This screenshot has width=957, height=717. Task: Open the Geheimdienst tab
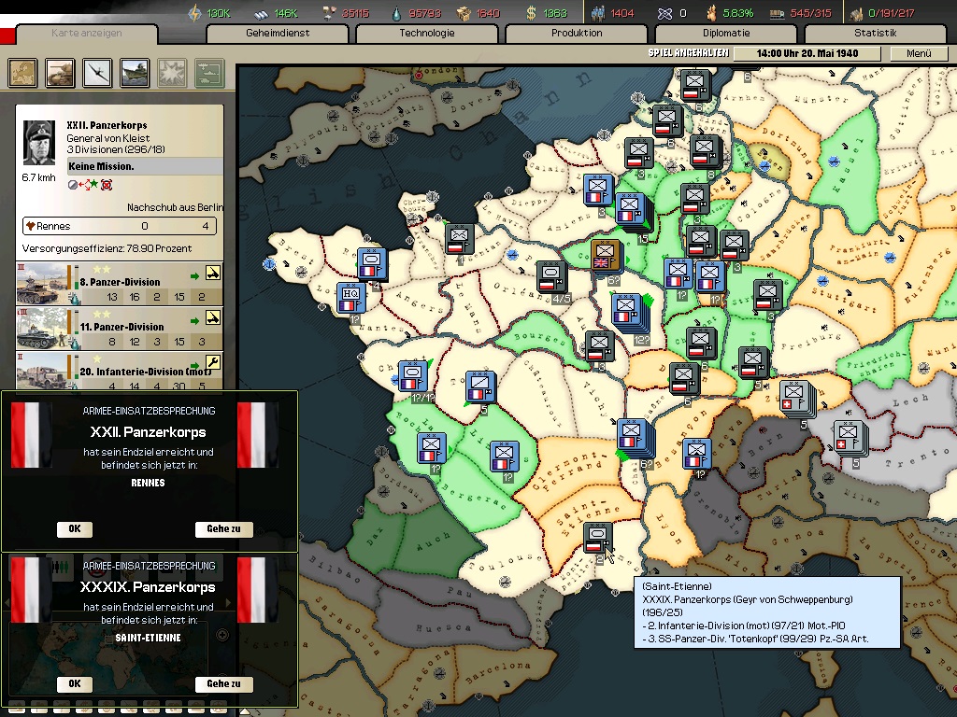[x=278, y=33]
